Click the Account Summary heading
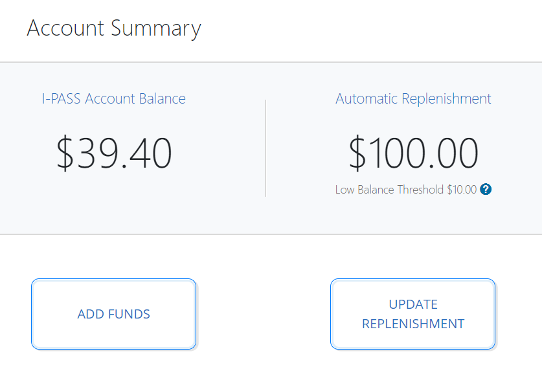The image size is (542, 380). pos(114,28)
